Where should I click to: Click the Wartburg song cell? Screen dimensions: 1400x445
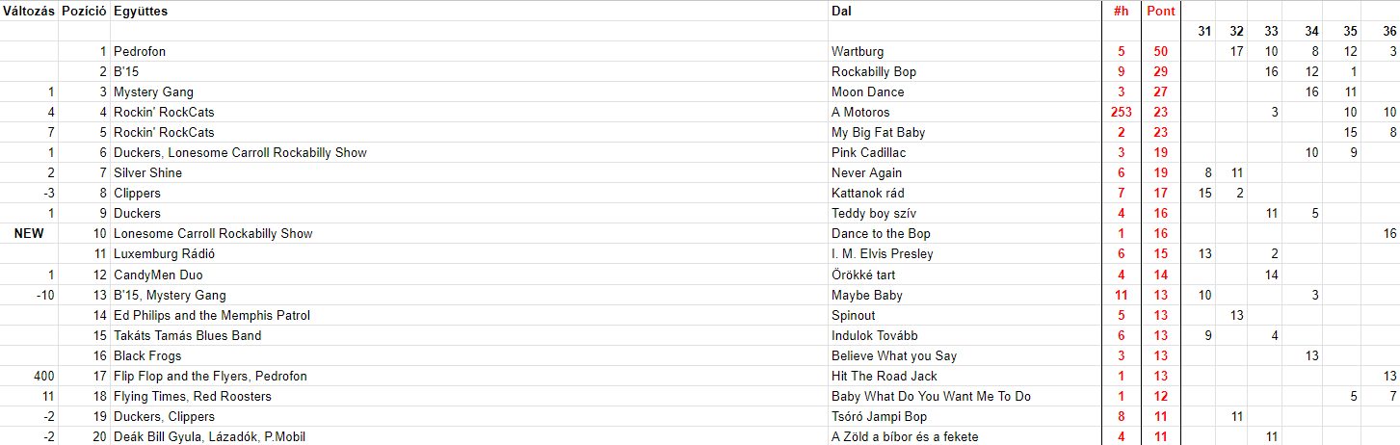(965, 51)
